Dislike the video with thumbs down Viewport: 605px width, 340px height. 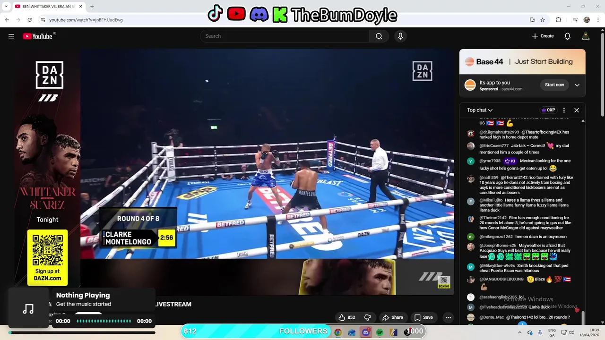pyautogui.click(x=367, y=317)
